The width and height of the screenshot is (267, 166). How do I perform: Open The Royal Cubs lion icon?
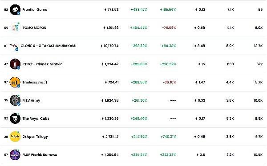tap(15, 119)
